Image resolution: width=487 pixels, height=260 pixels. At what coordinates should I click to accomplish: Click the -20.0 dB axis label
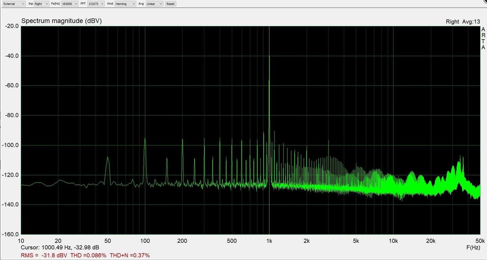[x=12, y=26]
